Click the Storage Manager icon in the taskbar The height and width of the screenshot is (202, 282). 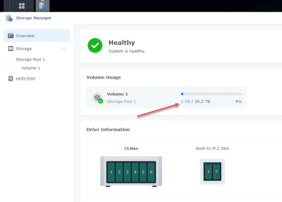42,6
